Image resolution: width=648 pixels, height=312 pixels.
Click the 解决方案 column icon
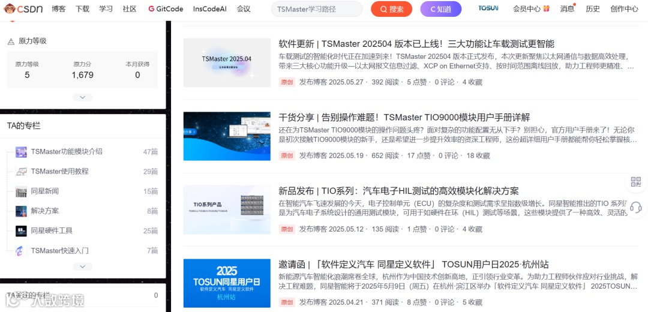21,211
